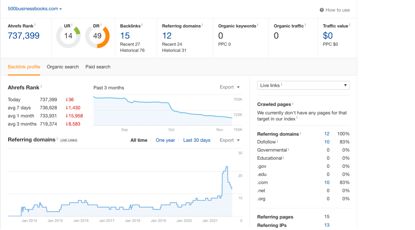Click the LIVE LINKS badge
415x230 pixels.
(69, 140)
